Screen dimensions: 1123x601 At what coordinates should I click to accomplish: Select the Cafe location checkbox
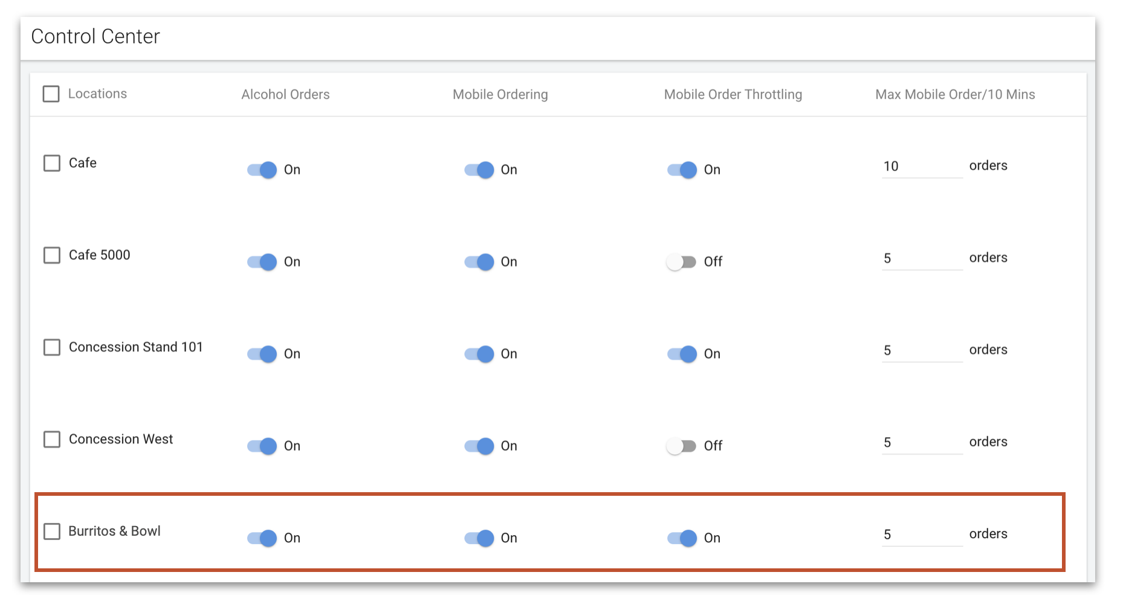[52, 163]
